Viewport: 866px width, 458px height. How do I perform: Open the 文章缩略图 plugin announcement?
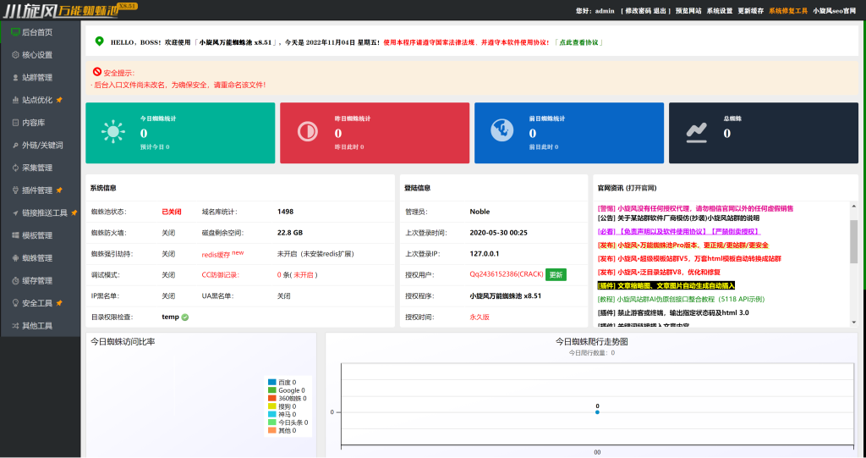tap(666, 285)
